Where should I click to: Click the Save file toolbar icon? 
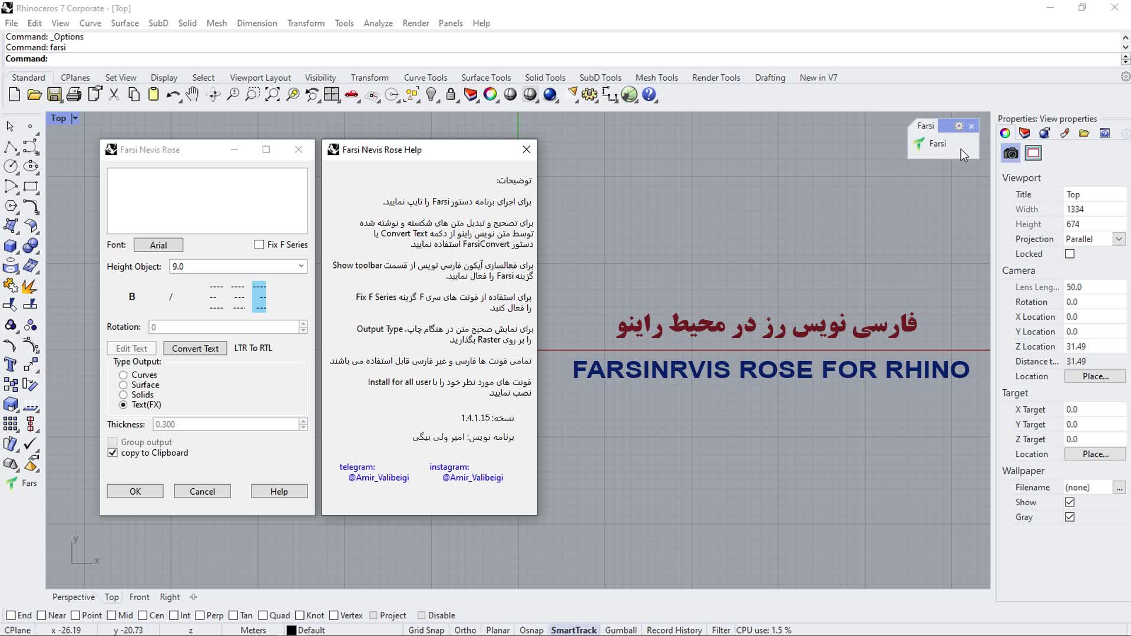tap(54, 95)
